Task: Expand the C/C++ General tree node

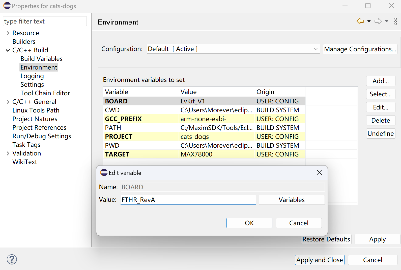Action: pyautogui.click(x=8, y=102)
